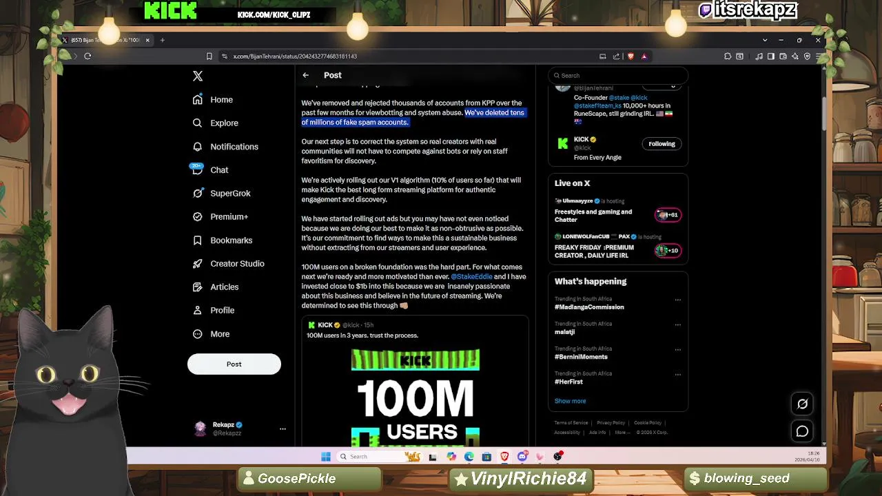The width and height of the screenshot is (882, 496).
Task: Open the #BerniniMoments trend
Action: pos(581,357)
